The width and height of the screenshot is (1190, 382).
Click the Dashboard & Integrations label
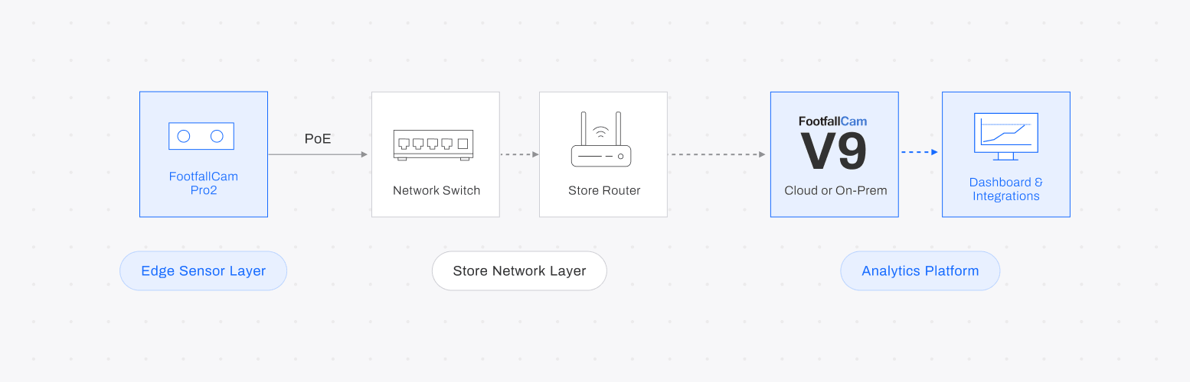1005,189
